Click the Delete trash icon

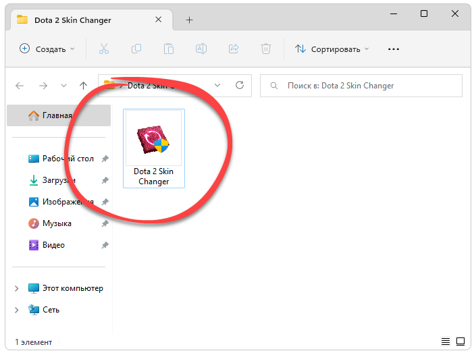pyautogui.click(x=266, y=49)
